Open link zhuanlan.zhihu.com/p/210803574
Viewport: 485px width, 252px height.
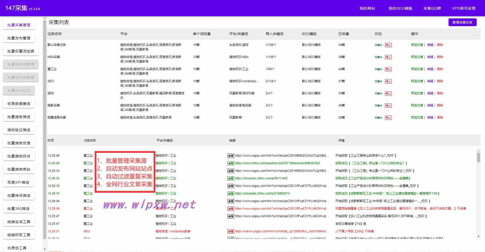point(262,193)
